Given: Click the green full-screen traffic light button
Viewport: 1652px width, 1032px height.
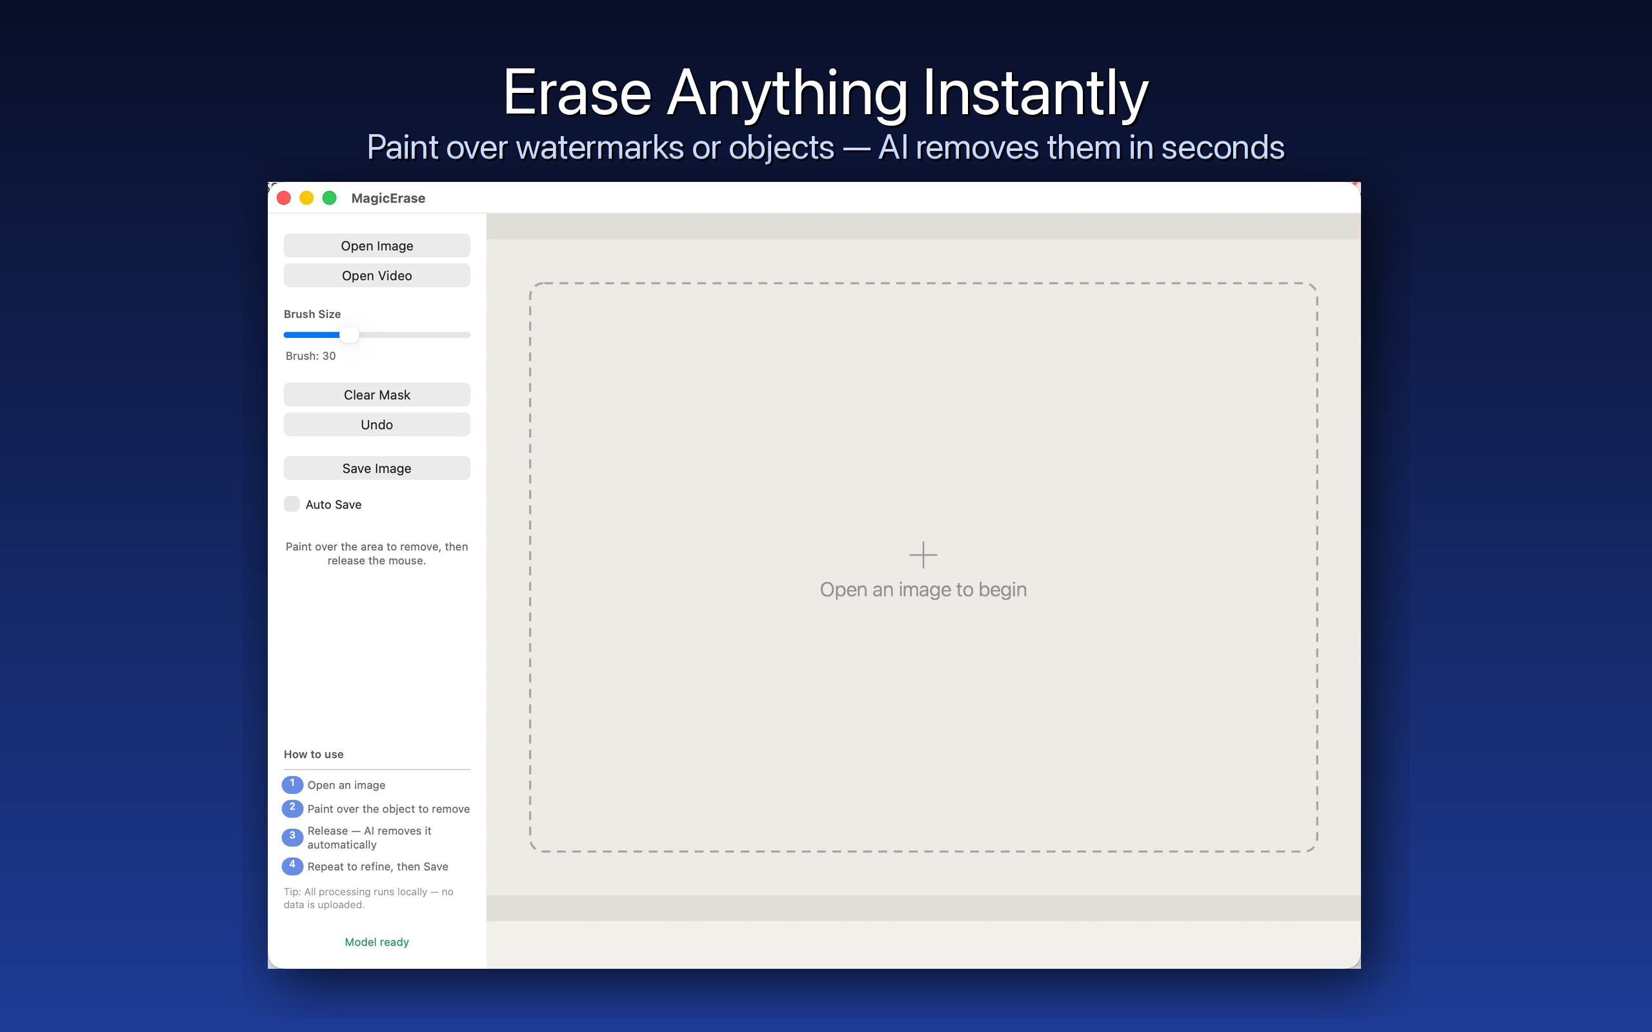Looking at the screenshot, I should pos(329,197).
